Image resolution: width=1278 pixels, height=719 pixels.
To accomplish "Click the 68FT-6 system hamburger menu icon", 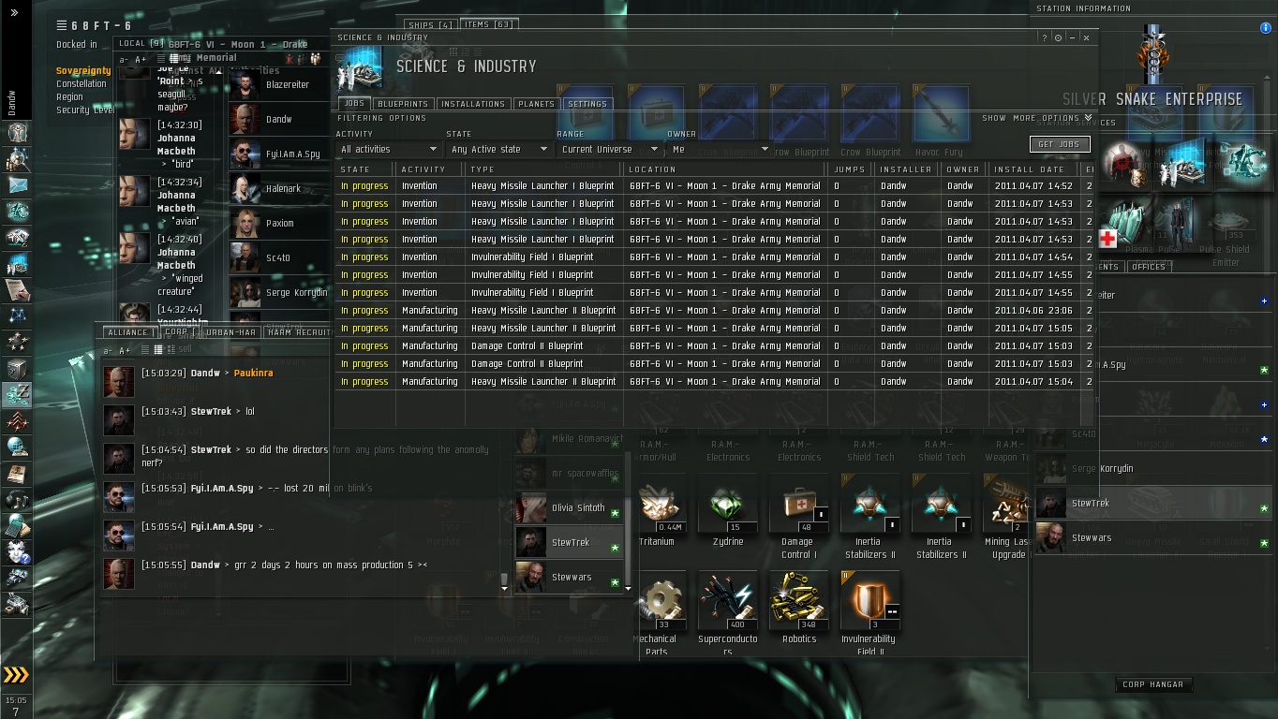I will pyautogui.click(x=62, y=25).
